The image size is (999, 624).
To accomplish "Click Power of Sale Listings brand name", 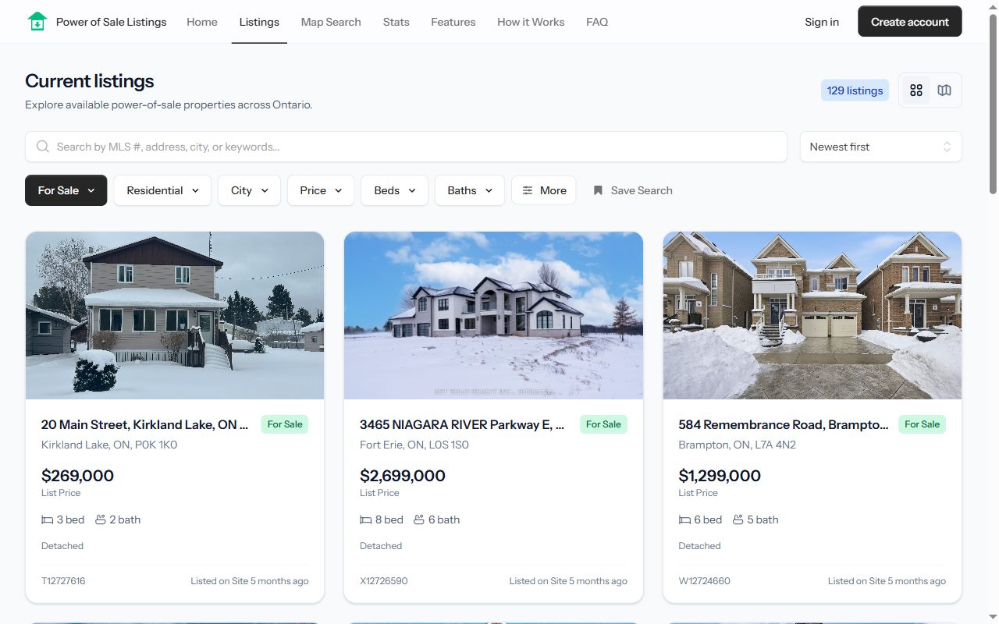I will (112, 22).
